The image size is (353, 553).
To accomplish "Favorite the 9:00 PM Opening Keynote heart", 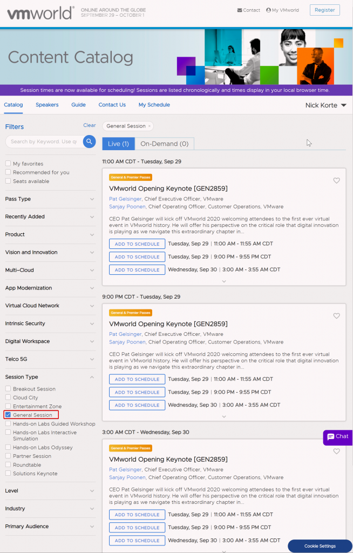I will click(x=336, y=316).
